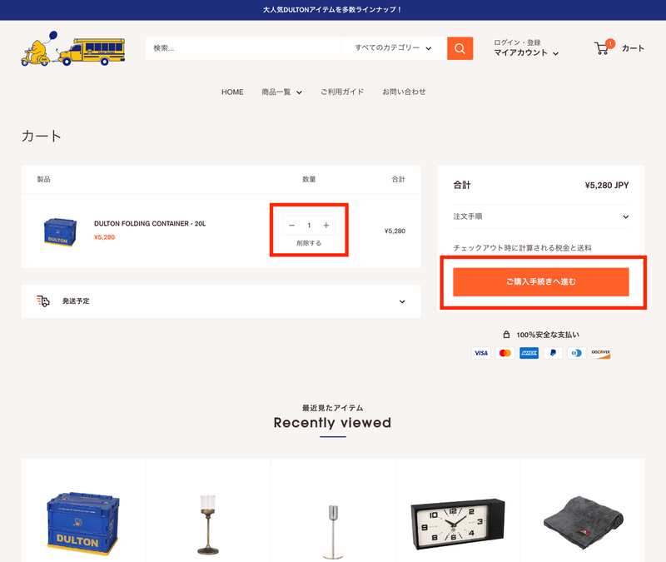Click the 削除する remove link
The image size is (666, 562).
click(309, 243)
